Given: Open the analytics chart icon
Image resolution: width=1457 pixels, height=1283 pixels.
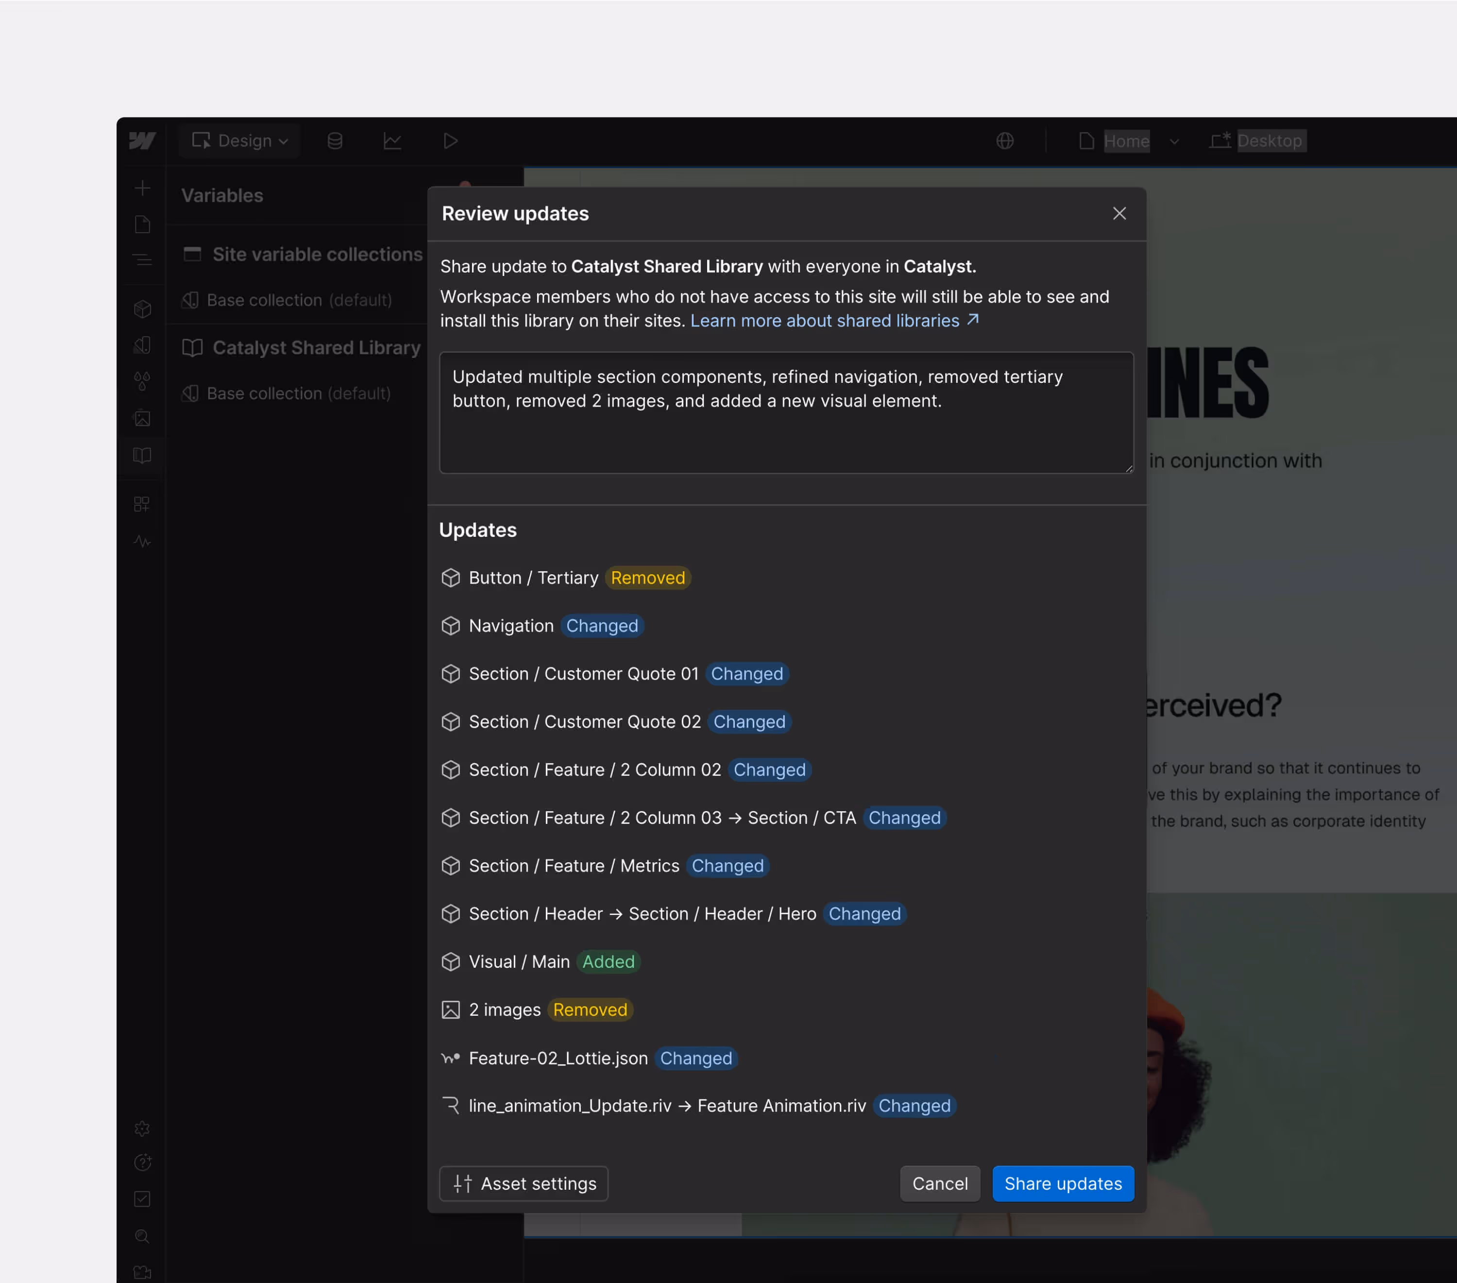Looking at the screenshot, I should (392, 140).
